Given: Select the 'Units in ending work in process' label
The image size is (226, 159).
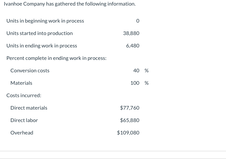Looking at the screenshot, I should click(x=42, y=46).
